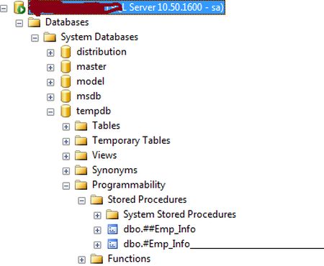Click the tempdb database cylinder icon
The image size is (324, 266).
[x=66, y=111]
